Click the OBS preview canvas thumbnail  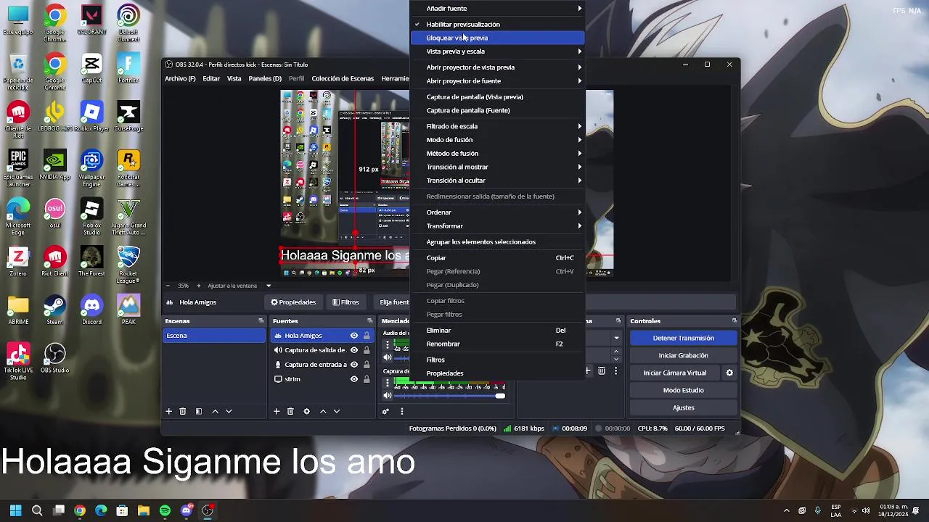(x=345, y=183)
